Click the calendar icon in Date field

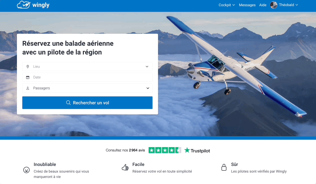pyautogui.click(x=28, y=77)
